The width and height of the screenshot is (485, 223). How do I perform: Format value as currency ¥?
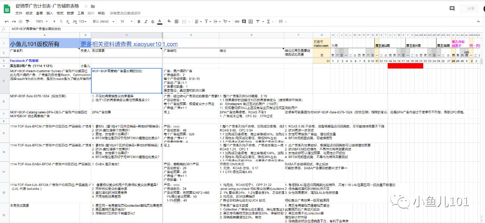pos(55,21)
